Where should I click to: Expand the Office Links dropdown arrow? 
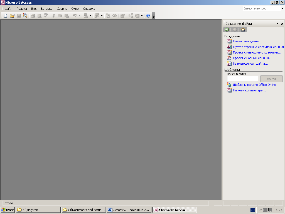(x=90, y=16)
